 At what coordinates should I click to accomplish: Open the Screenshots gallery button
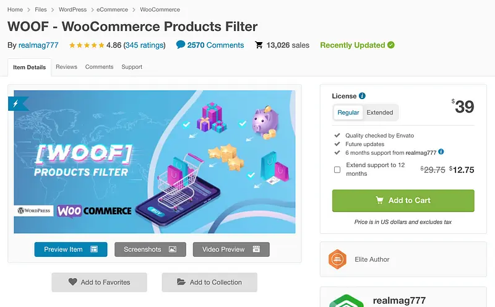[x=150, y=249]
